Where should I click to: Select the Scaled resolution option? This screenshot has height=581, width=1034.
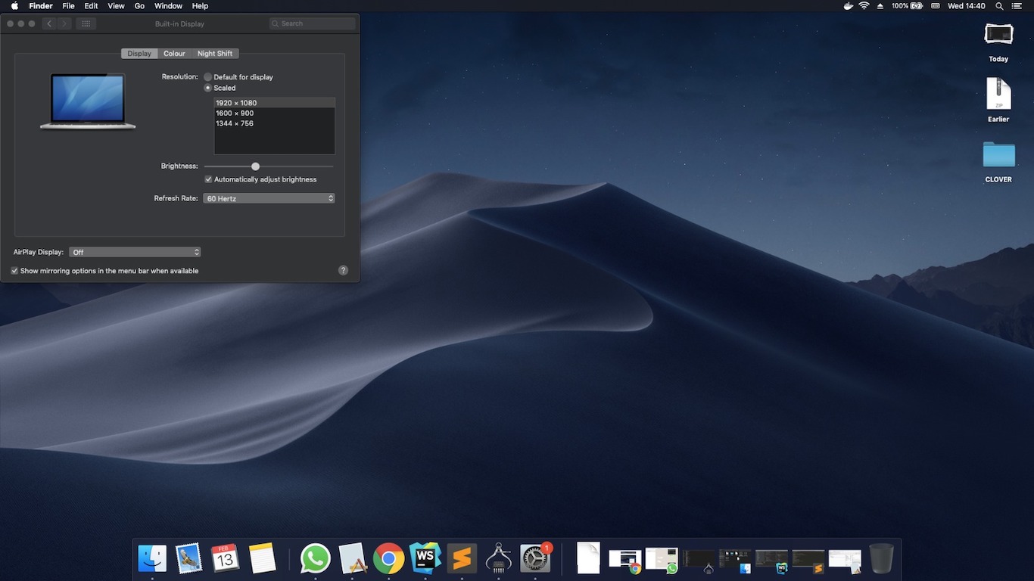click(x=208, y=88)
